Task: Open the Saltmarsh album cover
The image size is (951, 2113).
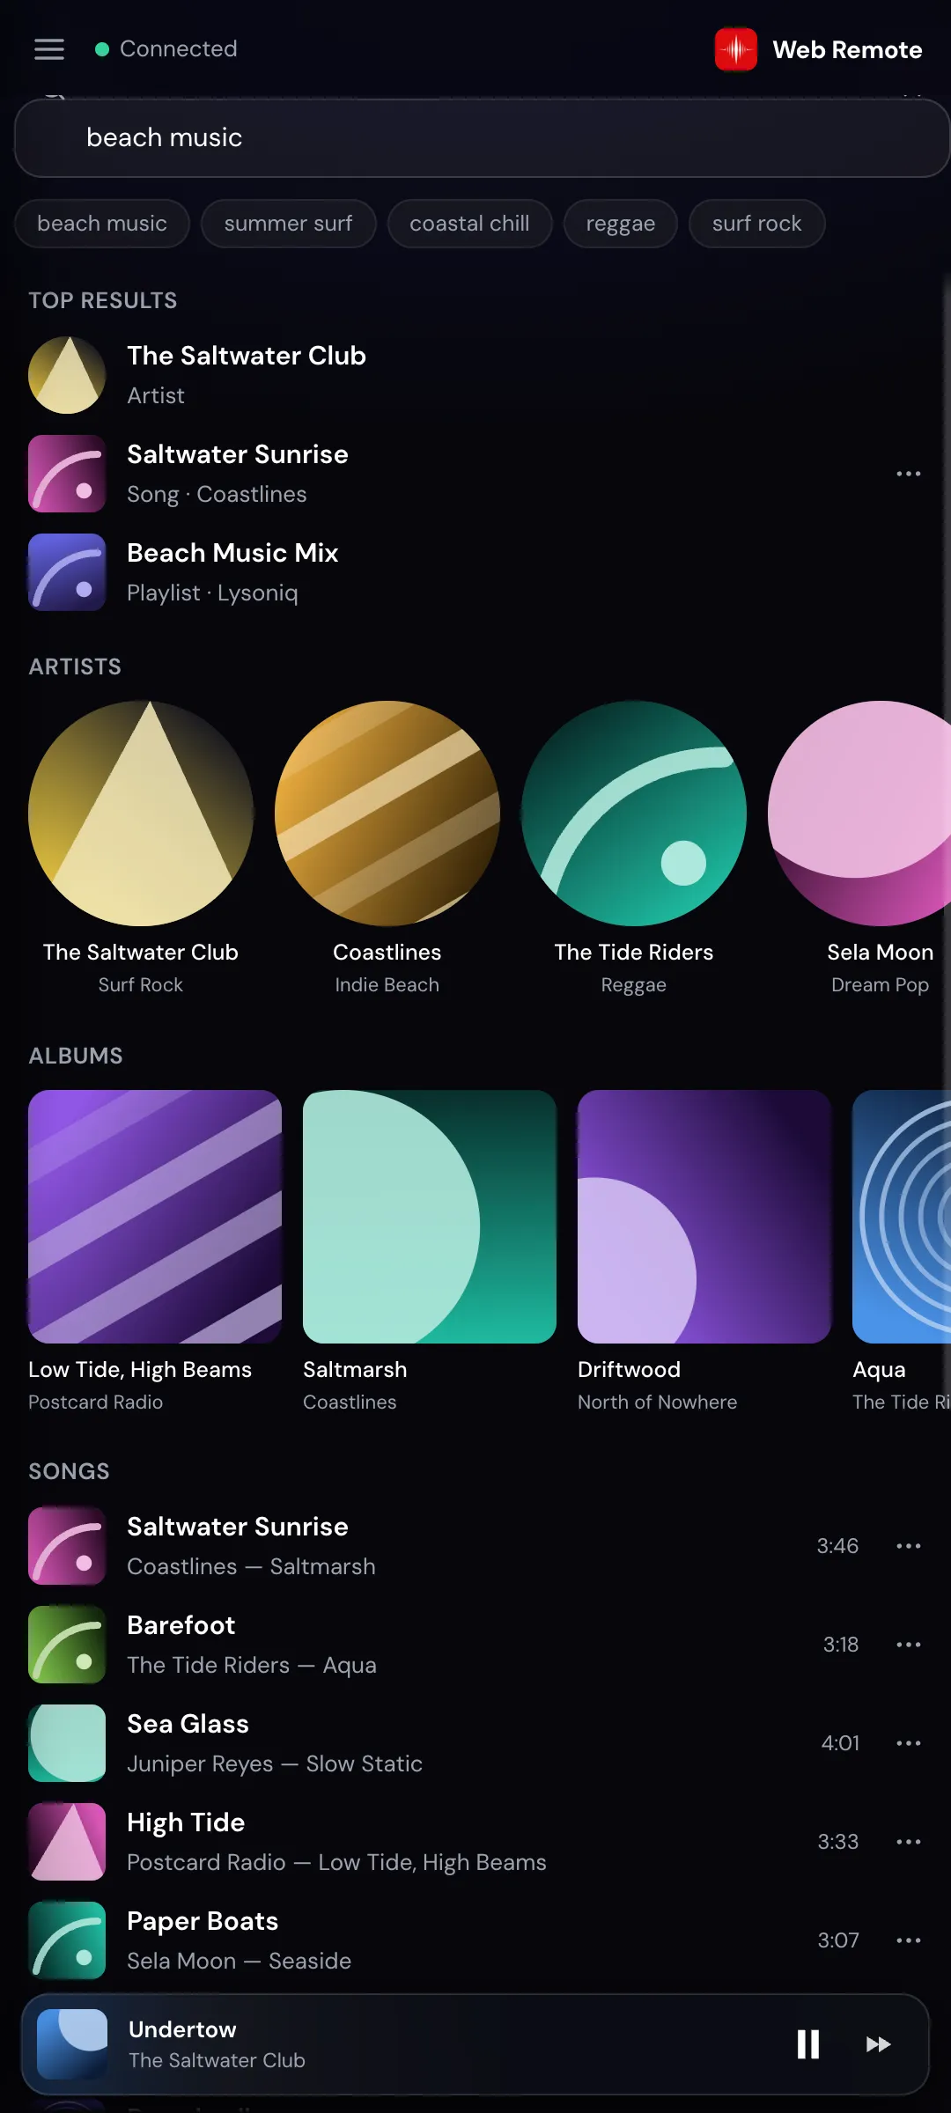Action: pyautogui.click(x=430, y=1217)
